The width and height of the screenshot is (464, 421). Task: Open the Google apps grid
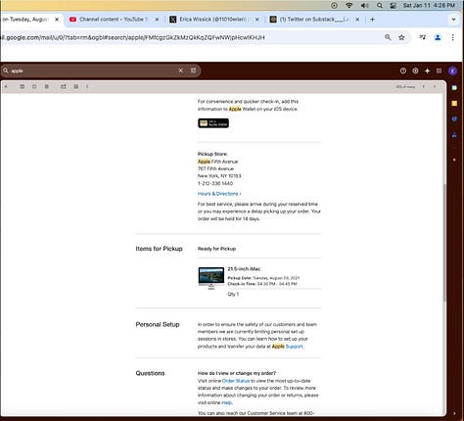pos(440,70)
